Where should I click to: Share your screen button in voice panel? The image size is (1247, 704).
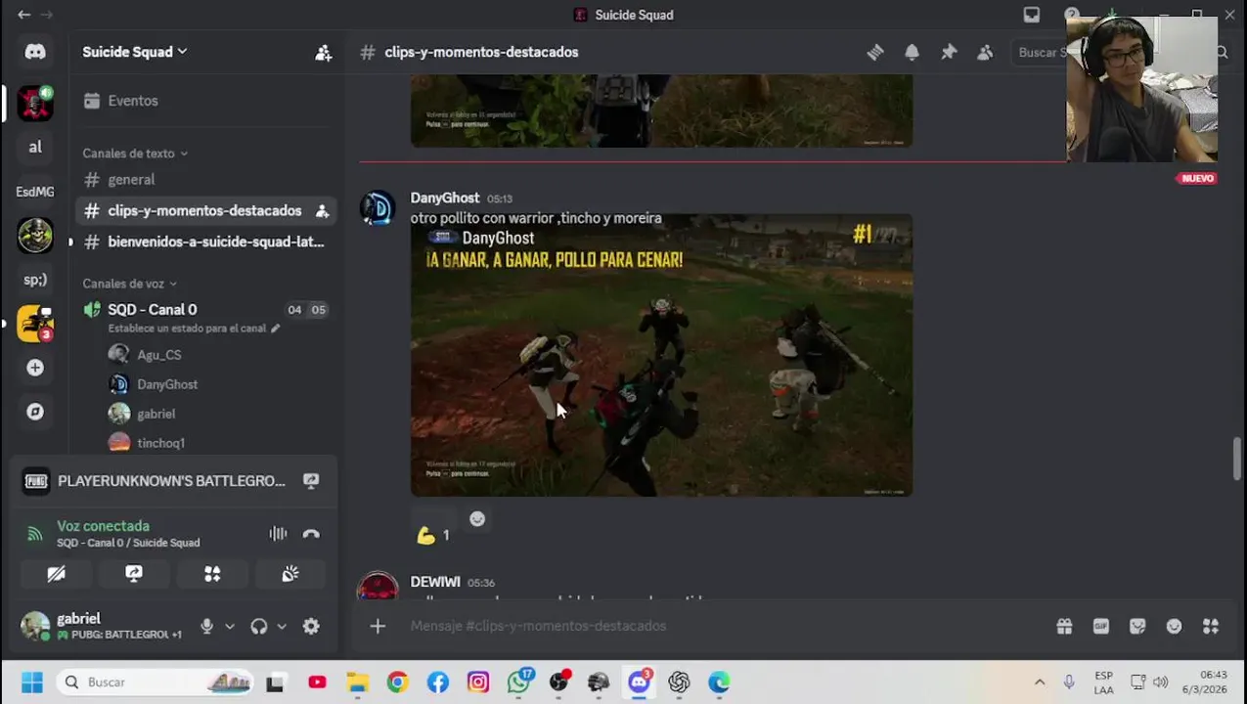134,574
